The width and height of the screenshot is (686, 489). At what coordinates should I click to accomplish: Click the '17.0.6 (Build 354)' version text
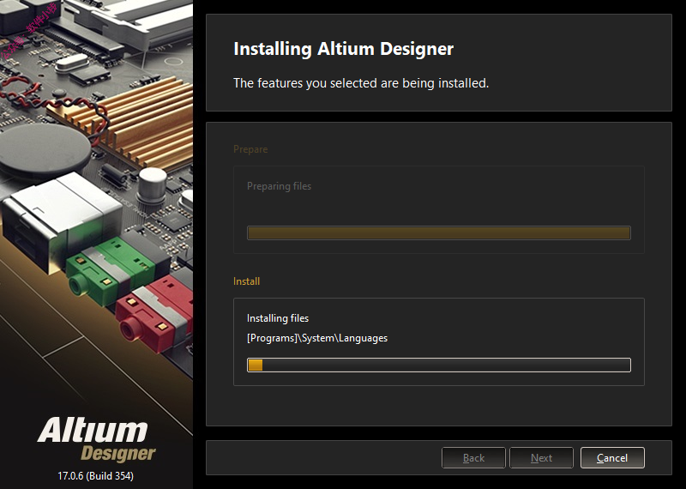tap(96, 476)
